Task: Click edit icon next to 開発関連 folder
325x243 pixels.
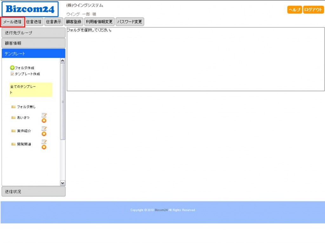Action: (44, 142)
